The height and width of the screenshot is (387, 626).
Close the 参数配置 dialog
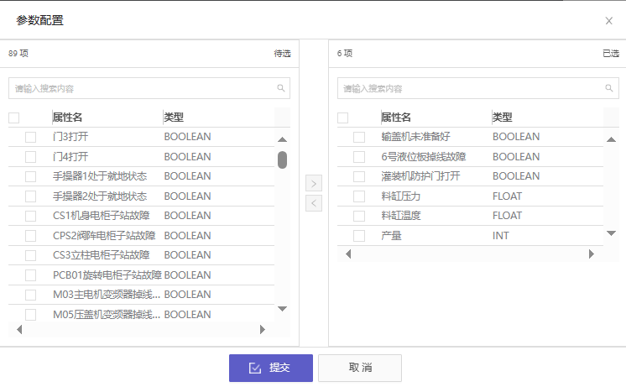[x=608, y=21]
